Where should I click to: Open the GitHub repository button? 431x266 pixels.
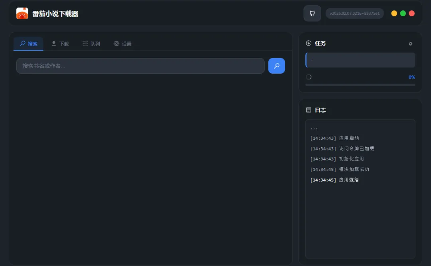[x=312, y=14]
